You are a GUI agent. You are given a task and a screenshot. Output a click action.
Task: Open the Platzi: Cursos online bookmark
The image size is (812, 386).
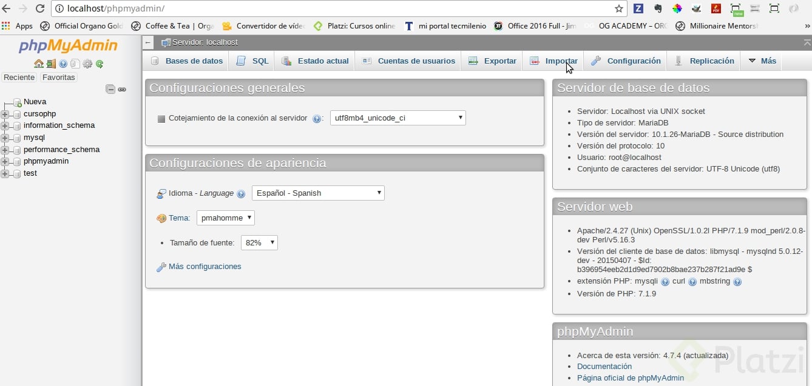pyautogui.click(x=355, y=26)
